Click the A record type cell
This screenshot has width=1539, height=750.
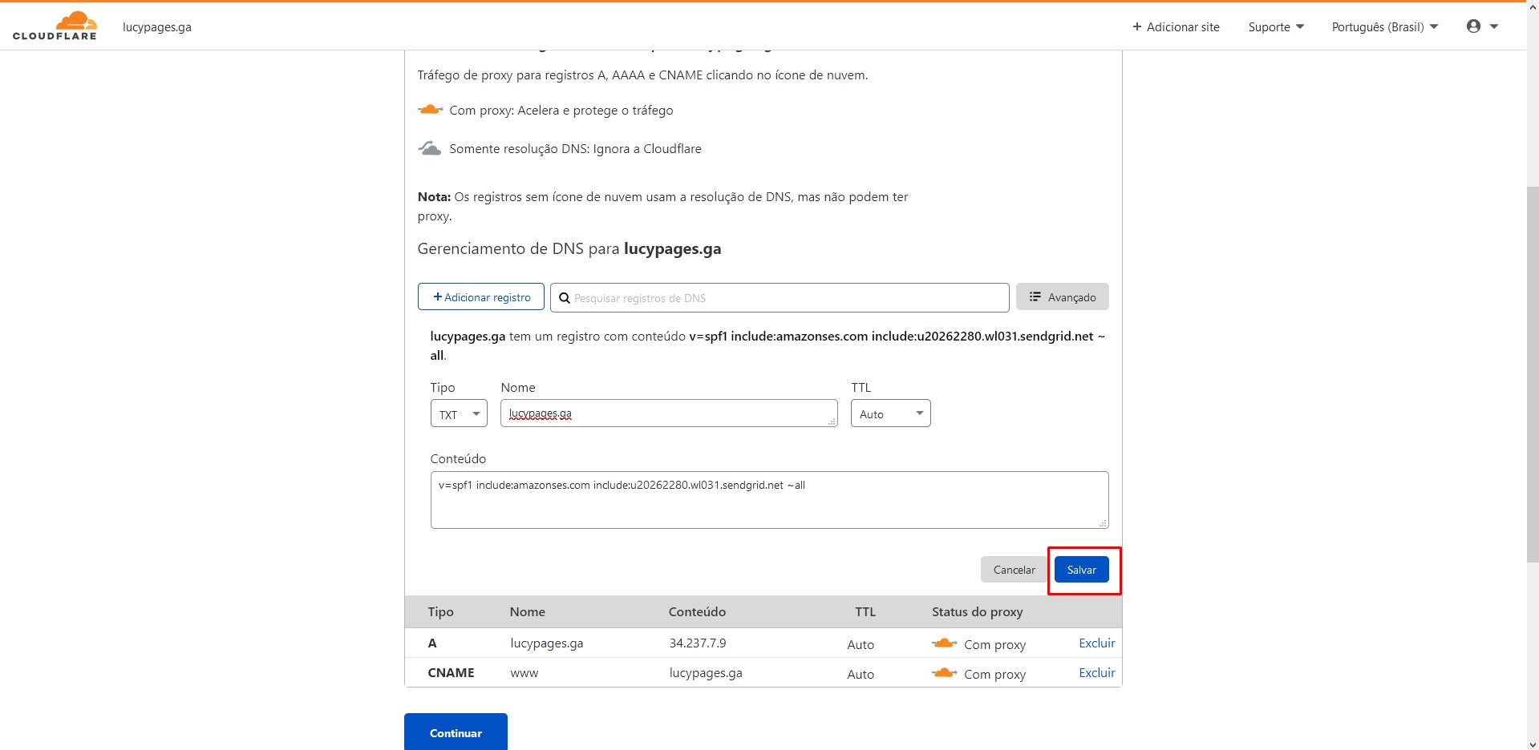click(432, 643)
